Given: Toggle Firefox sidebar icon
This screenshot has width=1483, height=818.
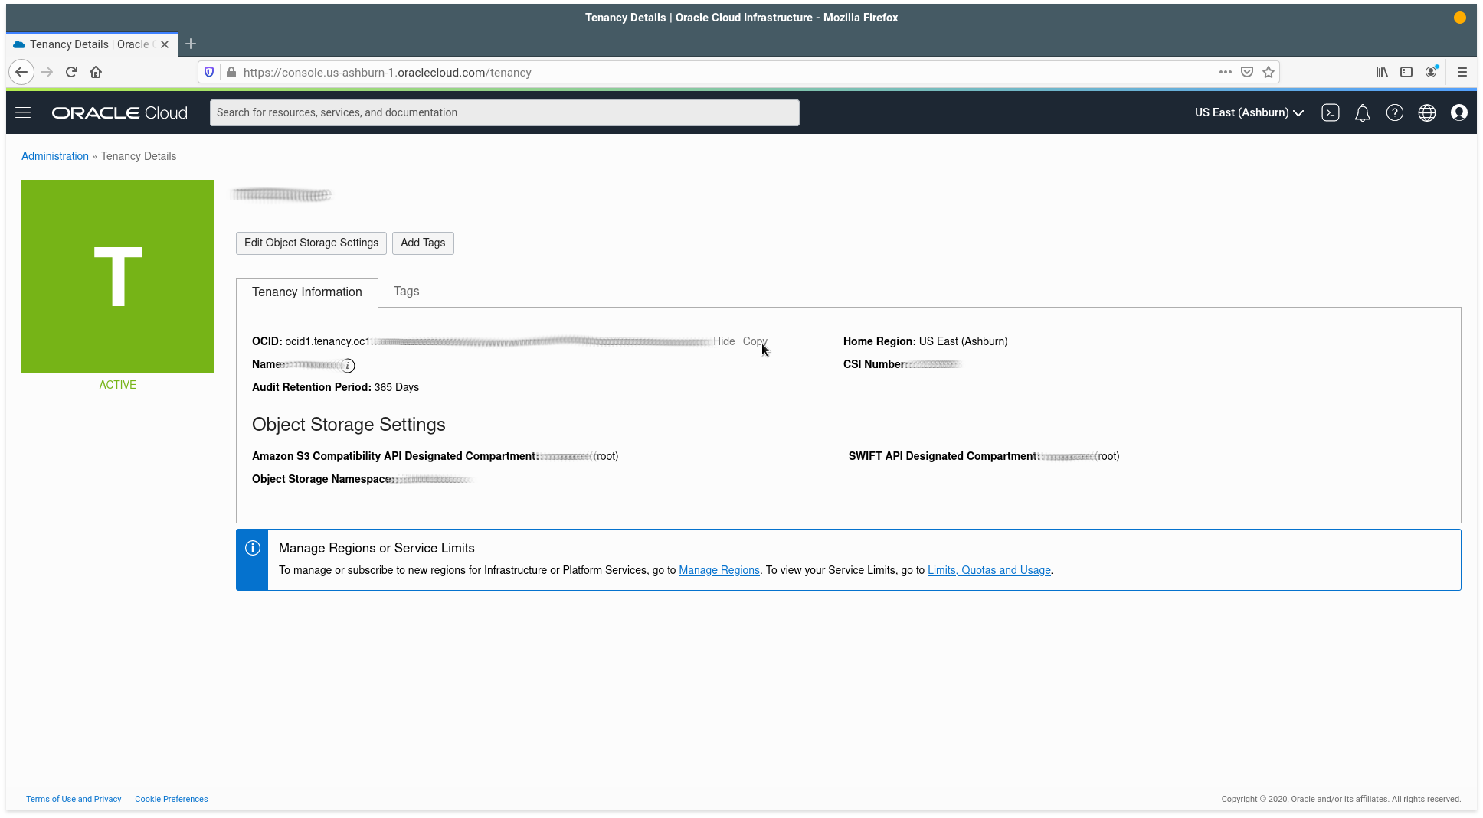Looking at the screenshot, I should click(1406, 72).
